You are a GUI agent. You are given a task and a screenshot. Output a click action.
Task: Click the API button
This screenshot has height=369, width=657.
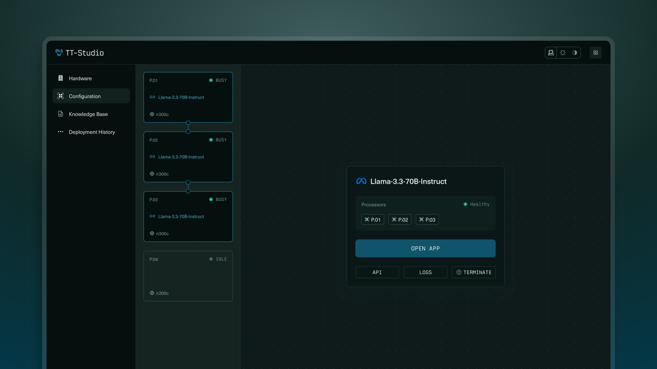[377, 272]
